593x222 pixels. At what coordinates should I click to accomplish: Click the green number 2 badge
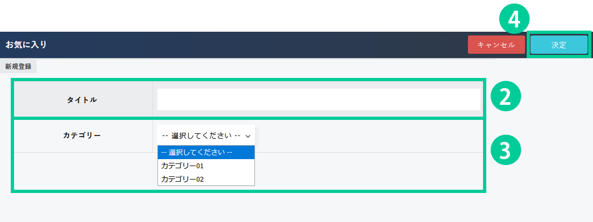505,97
